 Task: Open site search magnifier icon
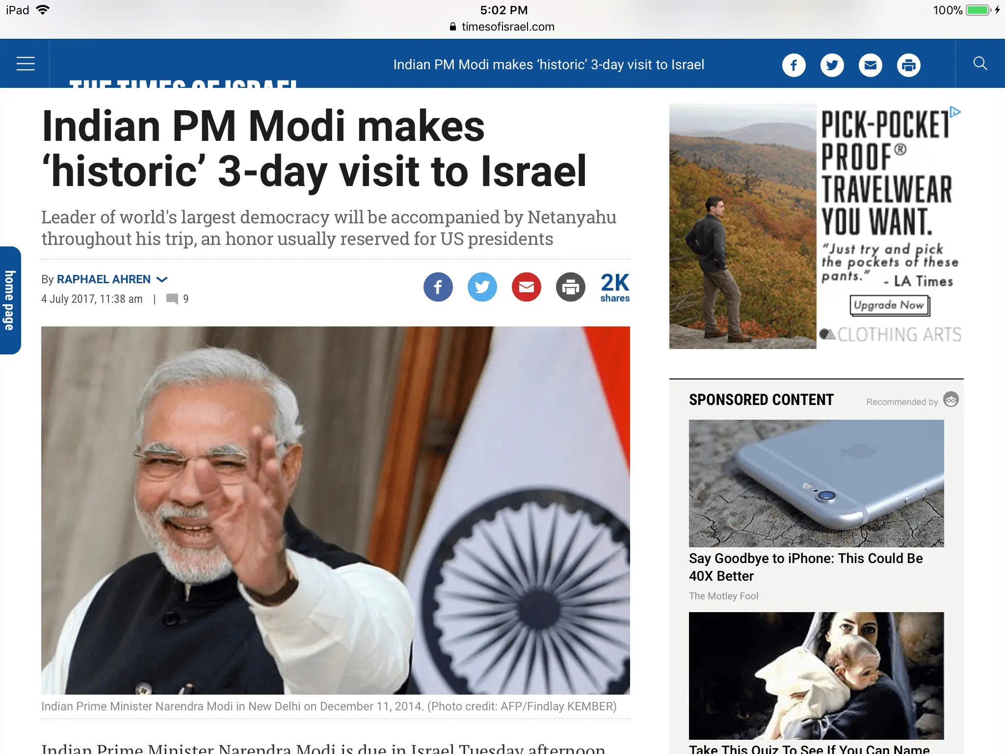[x=980, y=63]
